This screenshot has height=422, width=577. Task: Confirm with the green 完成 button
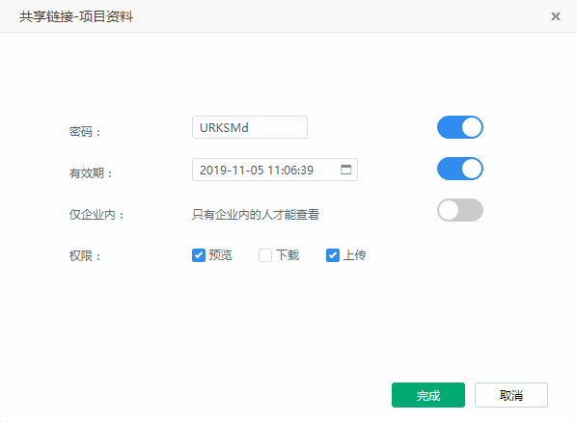[428, 395]
